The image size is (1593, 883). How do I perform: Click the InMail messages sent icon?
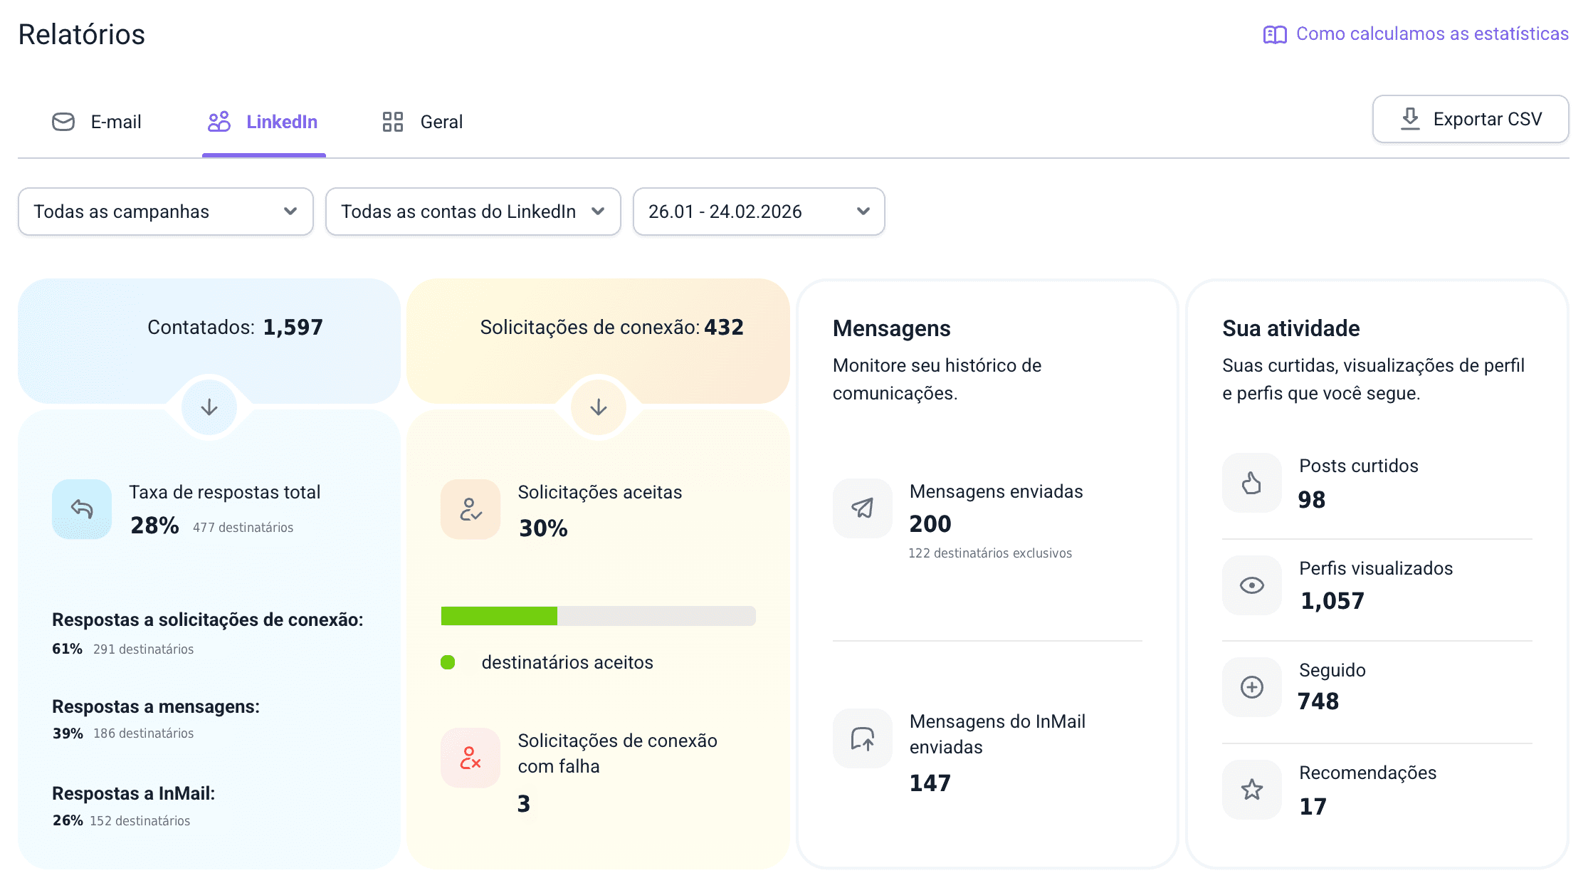[862, 738]
